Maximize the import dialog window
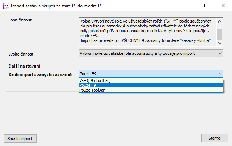The image size is (232, 146). click(x=206, y=6)
